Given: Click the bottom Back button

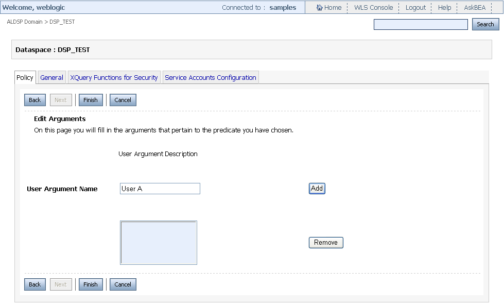Looking at the screenshot, I should pos(34,284).
